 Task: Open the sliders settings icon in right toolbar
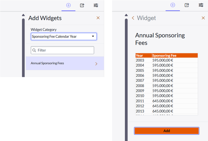point(201,5)
